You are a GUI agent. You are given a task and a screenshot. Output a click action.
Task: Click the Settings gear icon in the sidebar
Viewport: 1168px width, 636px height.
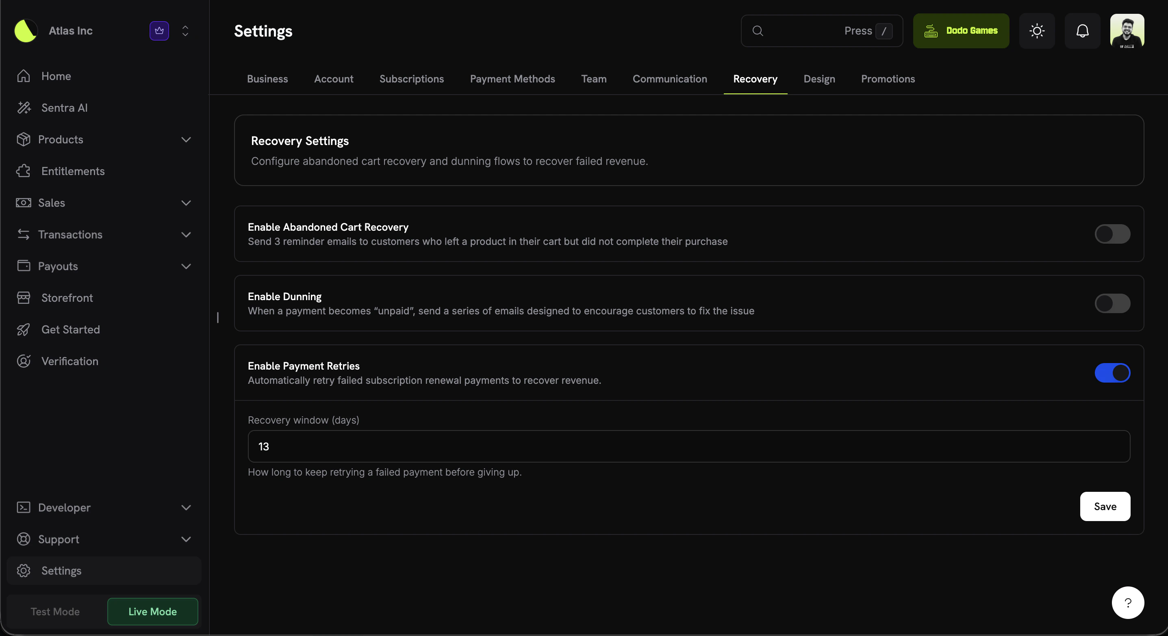[x=24, y=570]
